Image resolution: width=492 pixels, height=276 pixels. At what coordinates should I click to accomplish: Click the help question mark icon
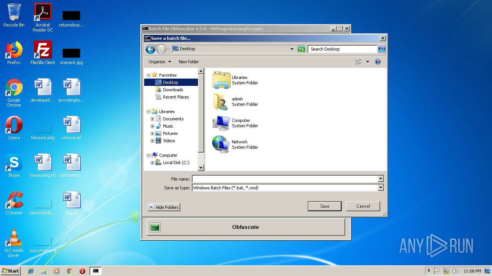click(378, 62)
